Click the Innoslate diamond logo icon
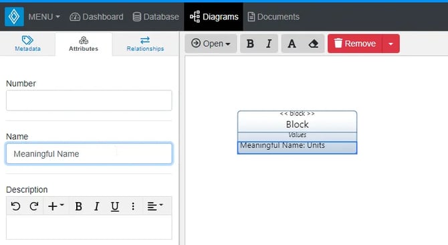Image resolution: width=448 pixels, height=245 pixels. coord(14,17)
